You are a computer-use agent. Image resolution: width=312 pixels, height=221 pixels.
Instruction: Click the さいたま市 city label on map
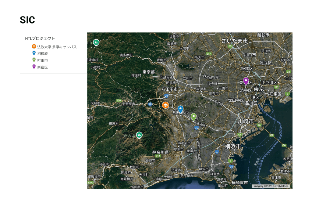tap(235, 41)
